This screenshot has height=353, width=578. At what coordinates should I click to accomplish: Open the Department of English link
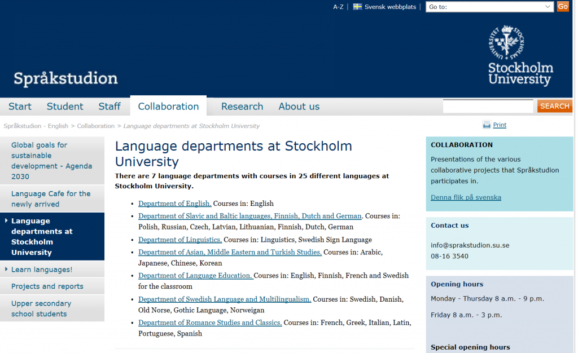pyautogui.click(x=175, y=204)
